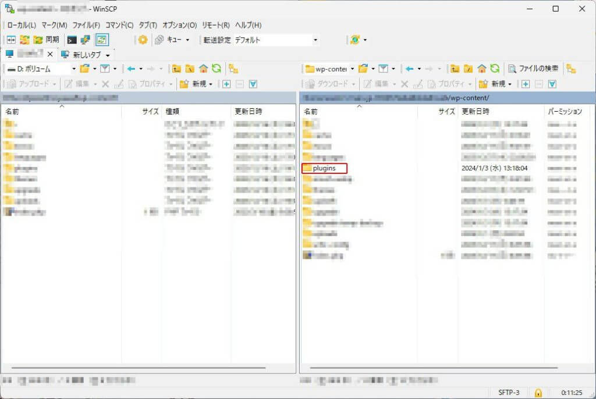596x399 pixels.
Task: Click the 同期 synchronize button
Action: point(47,40)
